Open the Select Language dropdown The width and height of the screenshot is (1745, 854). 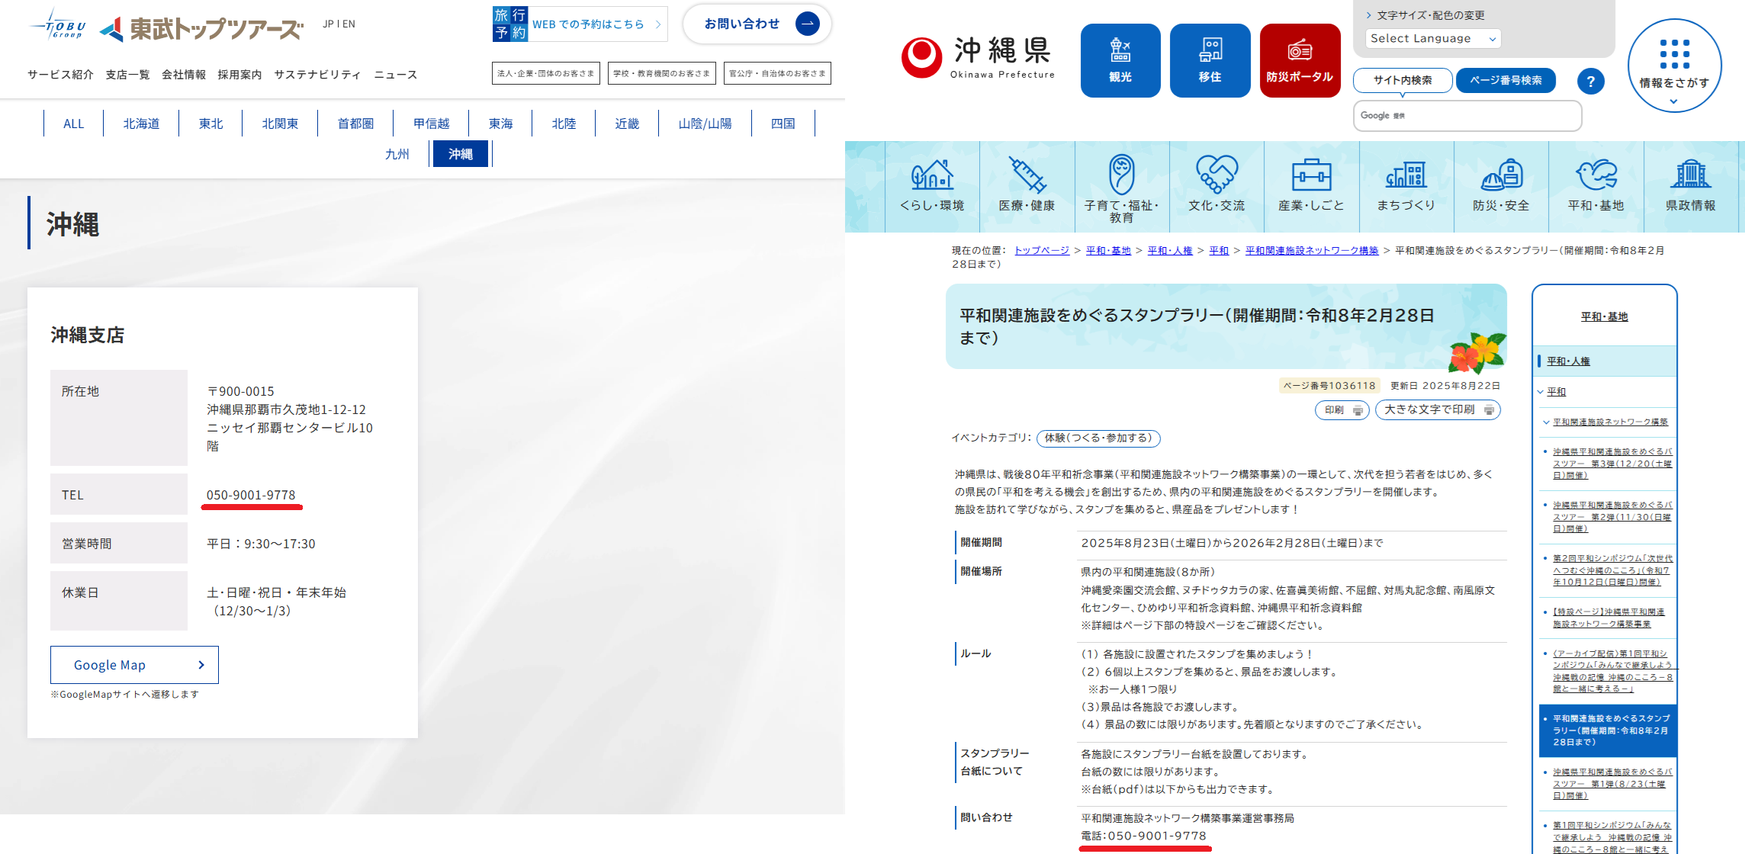1432,38
